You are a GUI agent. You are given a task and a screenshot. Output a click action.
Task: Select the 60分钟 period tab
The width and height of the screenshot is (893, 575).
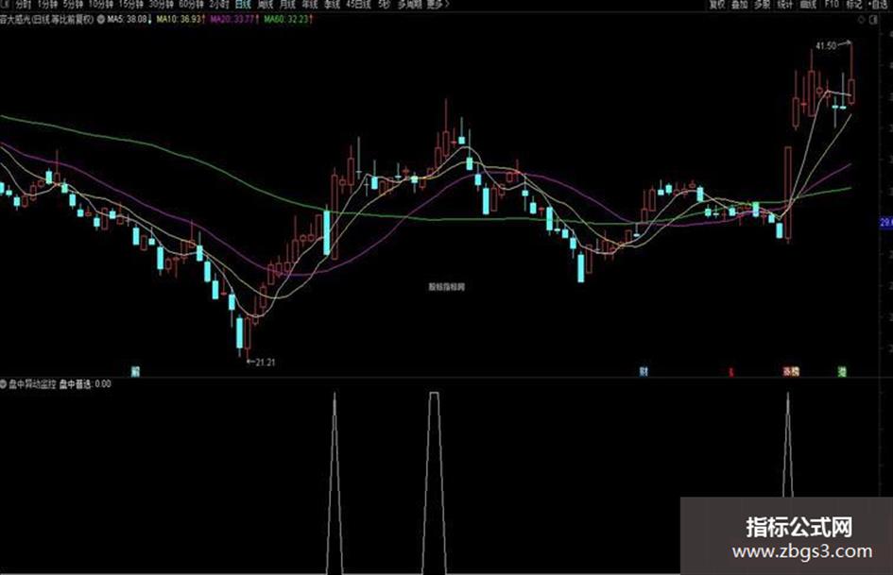click(x=191, y=4)
